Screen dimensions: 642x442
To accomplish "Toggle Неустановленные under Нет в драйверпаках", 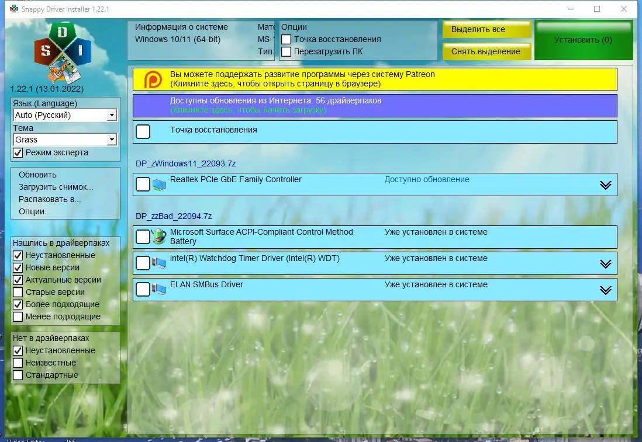I will [x=18, y=350].
